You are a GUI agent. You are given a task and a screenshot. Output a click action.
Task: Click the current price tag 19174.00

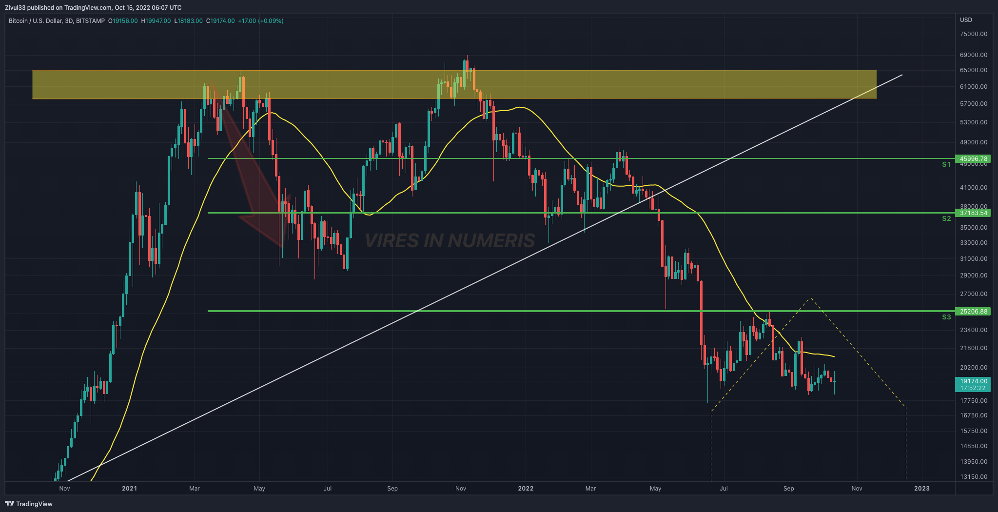(973, 381)
